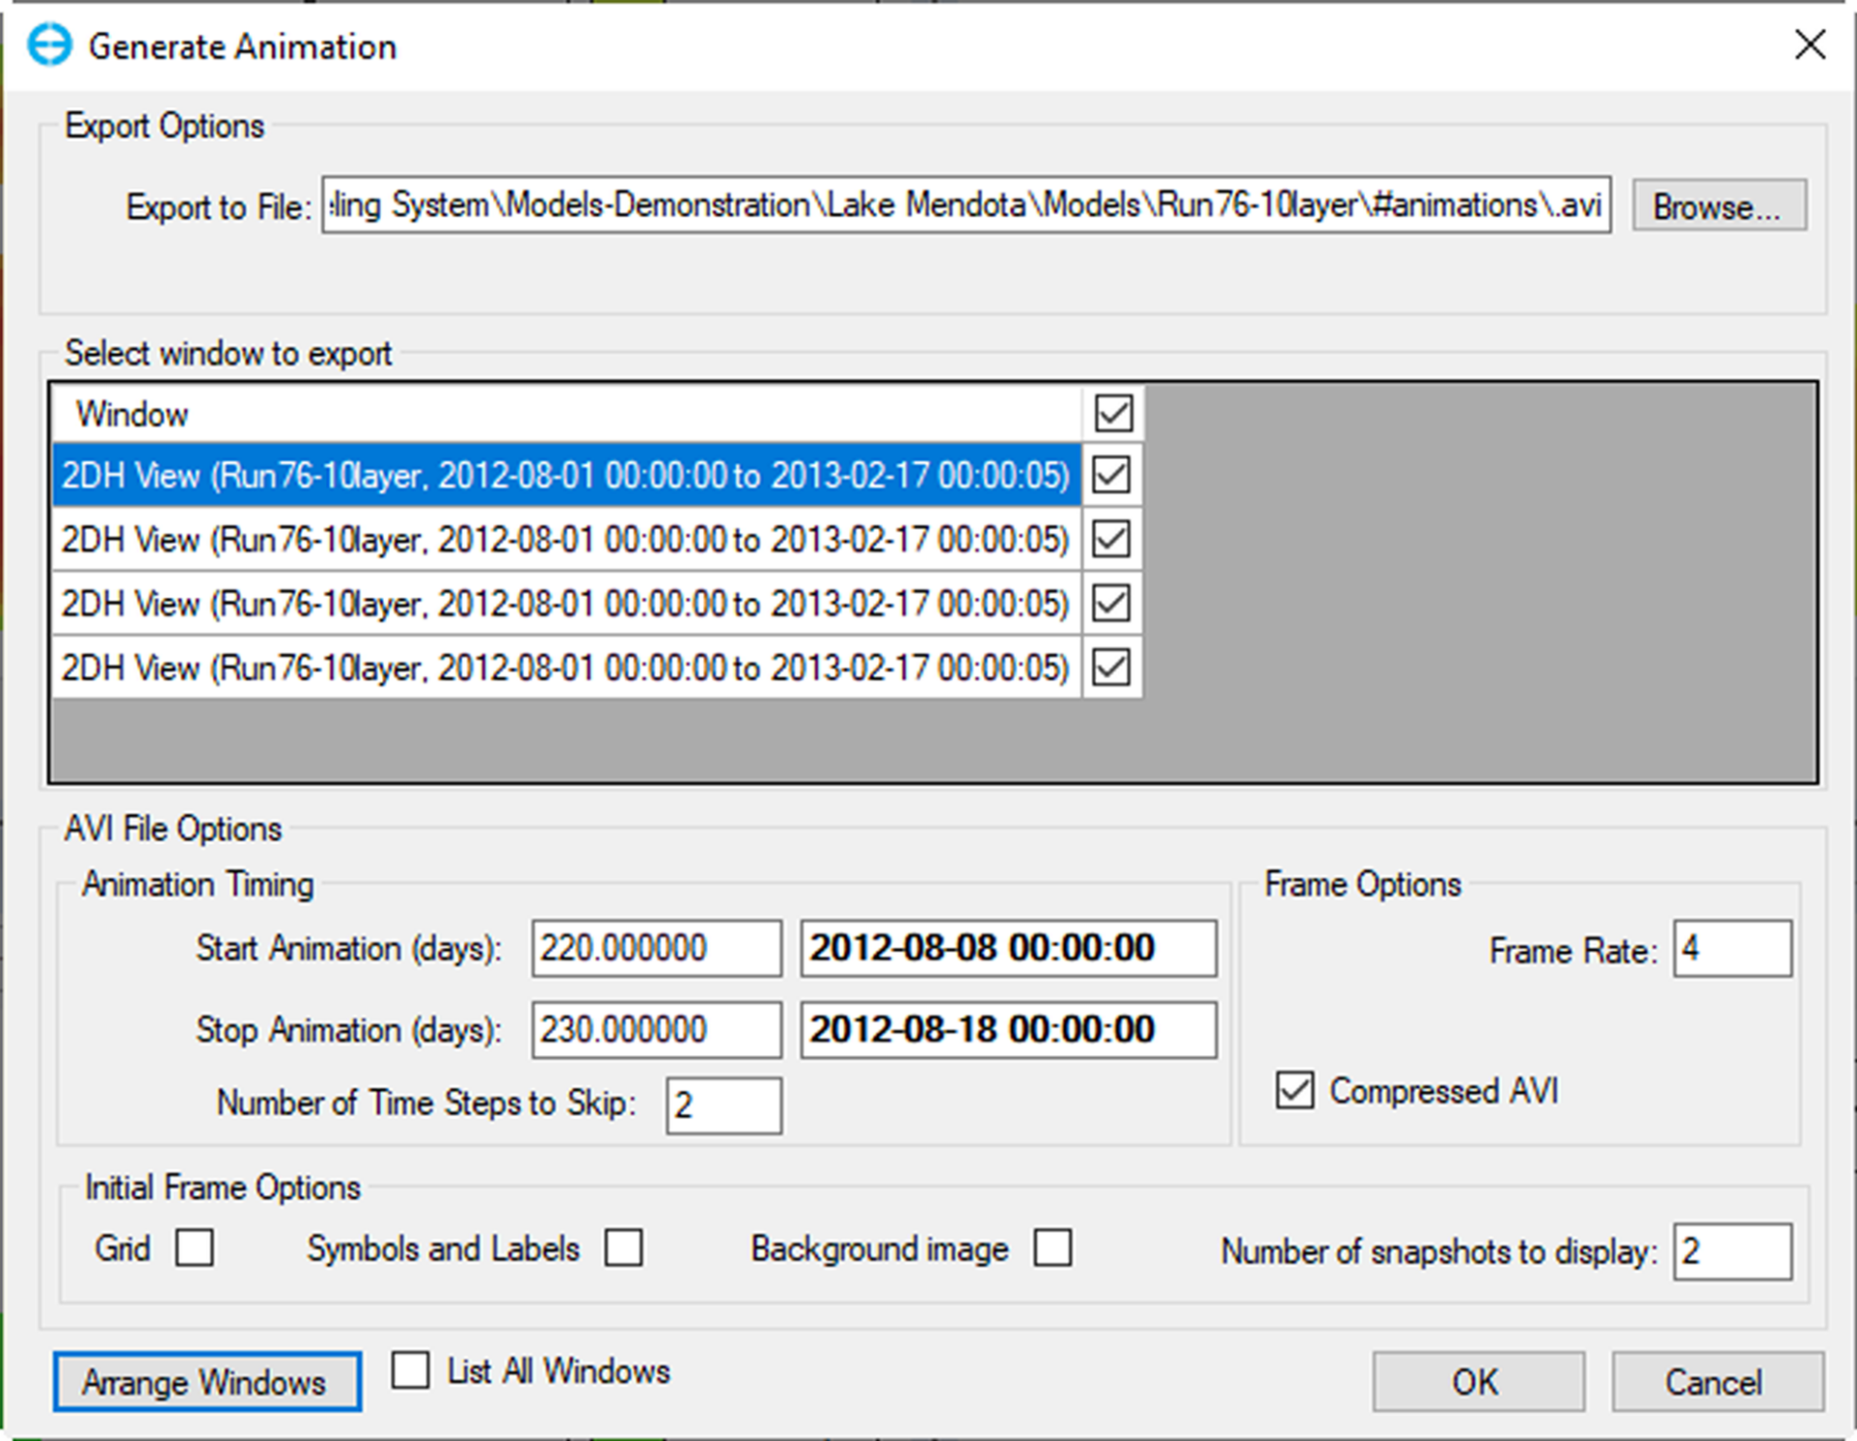The width and height of the screenshot is (1857, 1441).
Task: Click the Export to File path field
Action: click(965, 205)
